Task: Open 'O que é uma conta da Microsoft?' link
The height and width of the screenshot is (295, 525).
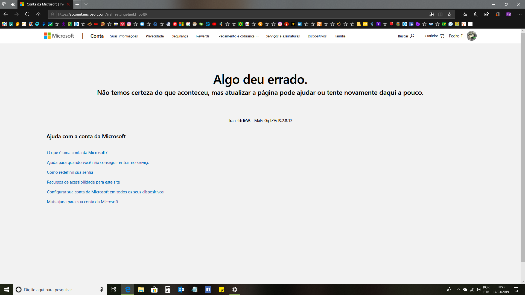Action: (77, 153)
